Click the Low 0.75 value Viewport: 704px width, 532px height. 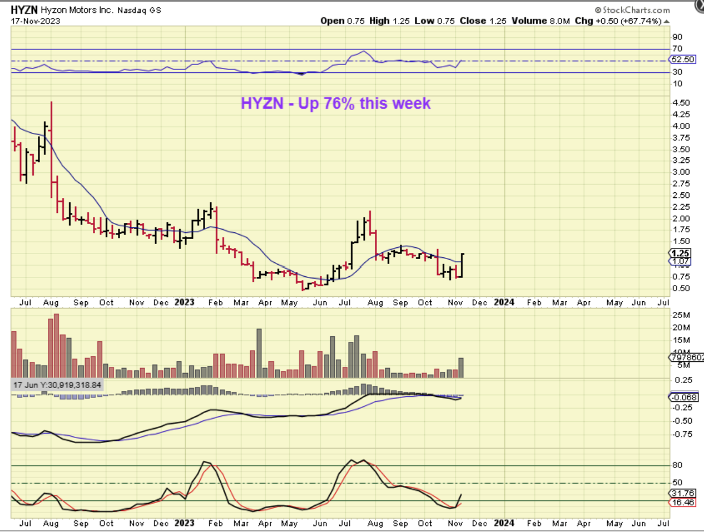coord(434,21)
